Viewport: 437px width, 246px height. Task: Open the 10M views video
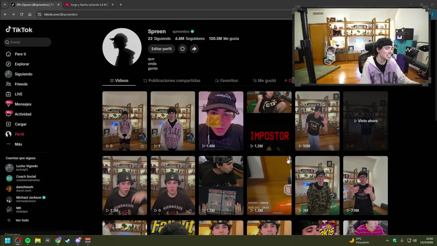(317, 121)
